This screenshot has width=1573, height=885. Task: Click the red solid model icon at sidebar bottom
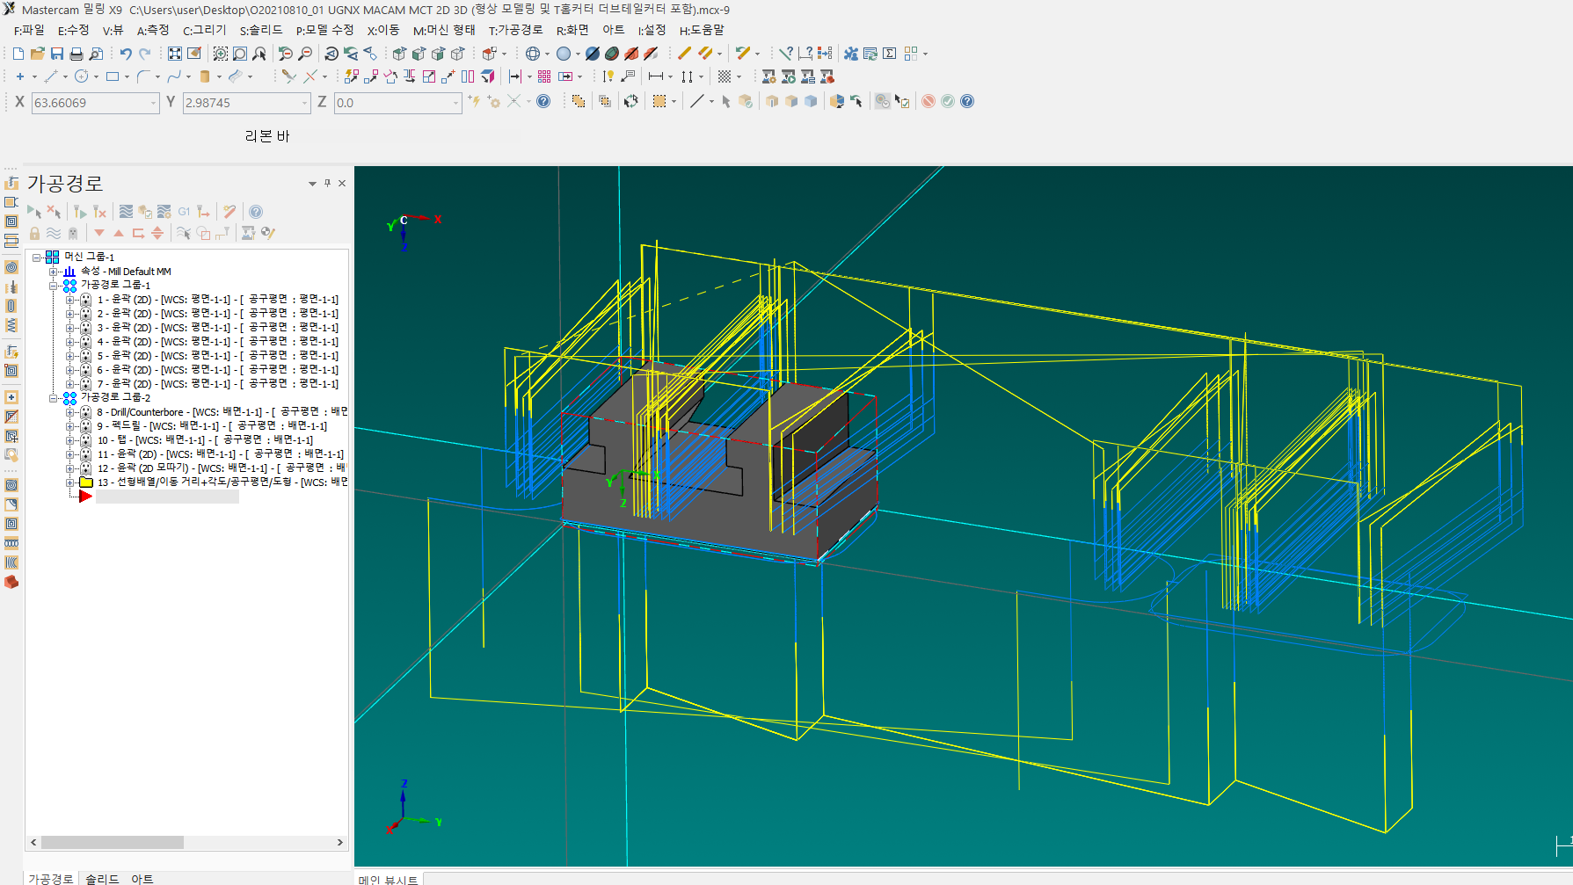click(x=11, y=582)
